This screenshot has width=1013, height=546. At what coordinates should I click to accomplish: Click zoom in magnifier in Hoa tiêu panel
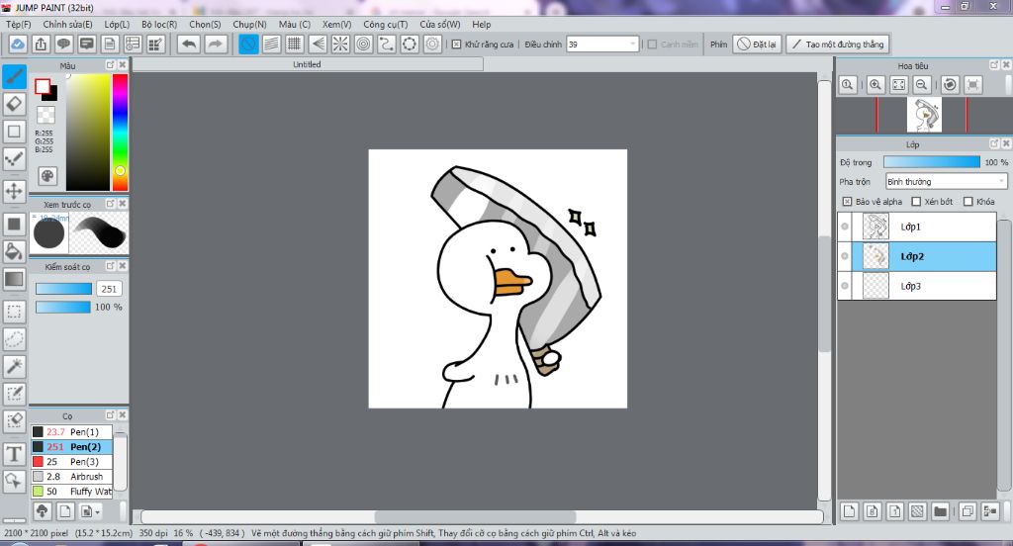[x=875, y=85]
